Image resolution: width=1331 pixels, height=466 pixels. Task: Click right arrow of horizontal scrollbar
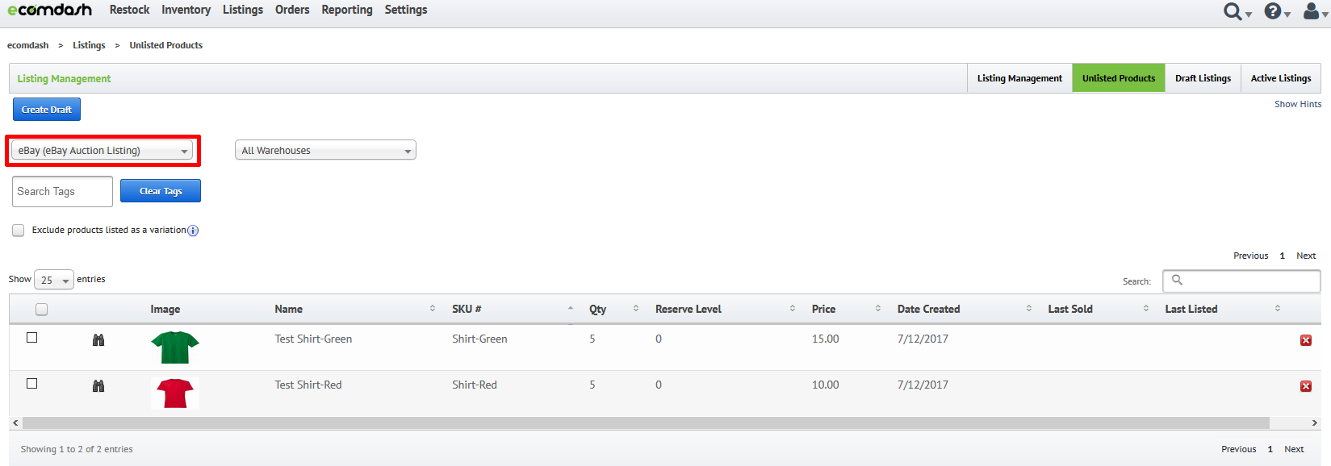pyautogui.click(x=1315, y=422)
